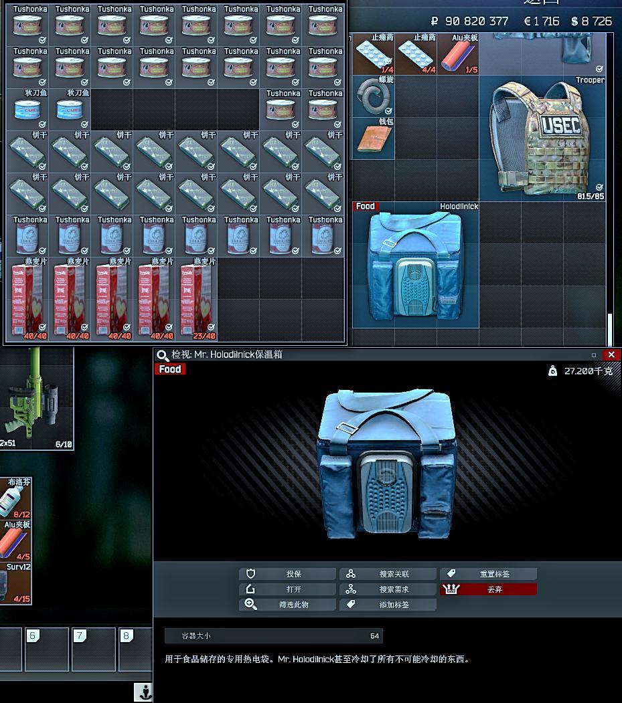
Task: Click the 筛选此物 filter-by-item button
Action: coord(288,605)
